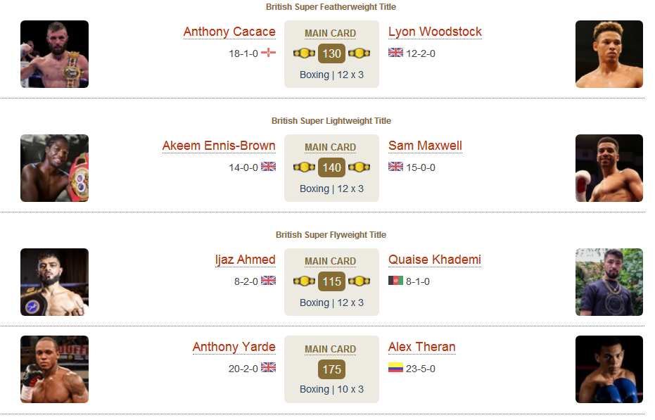Click Quaise Khademi's photo thumbnail
The width and height of the screenshot is (655, 420).
[x=609, y=282]
